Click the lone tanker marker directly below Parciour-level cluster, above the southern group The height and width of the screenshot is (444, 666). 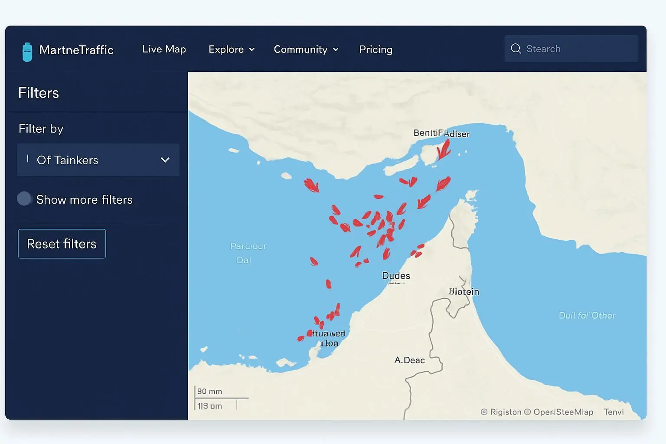pos(328,284)
